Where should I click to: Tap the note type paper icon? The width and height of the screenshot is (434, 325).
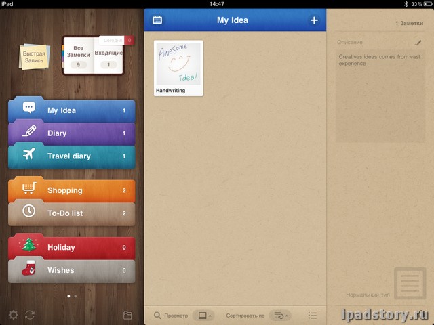(410, 282)
